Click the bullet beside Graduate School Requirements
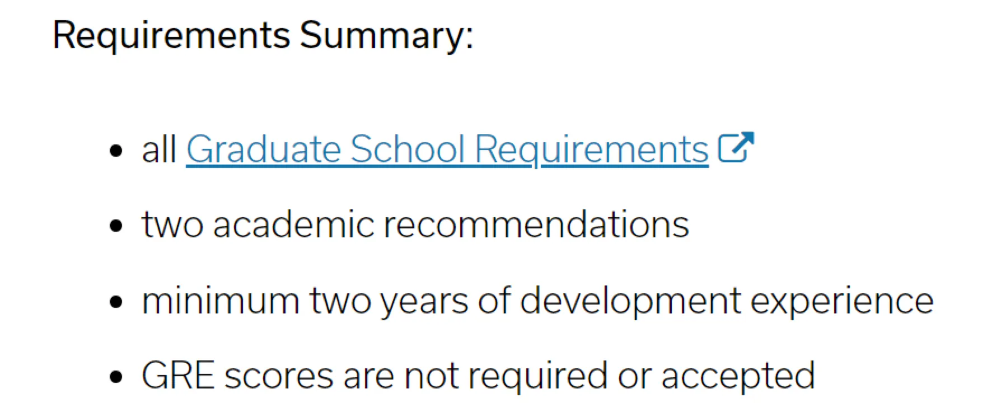Screen dimensions: 992x403 pos(116,151)
